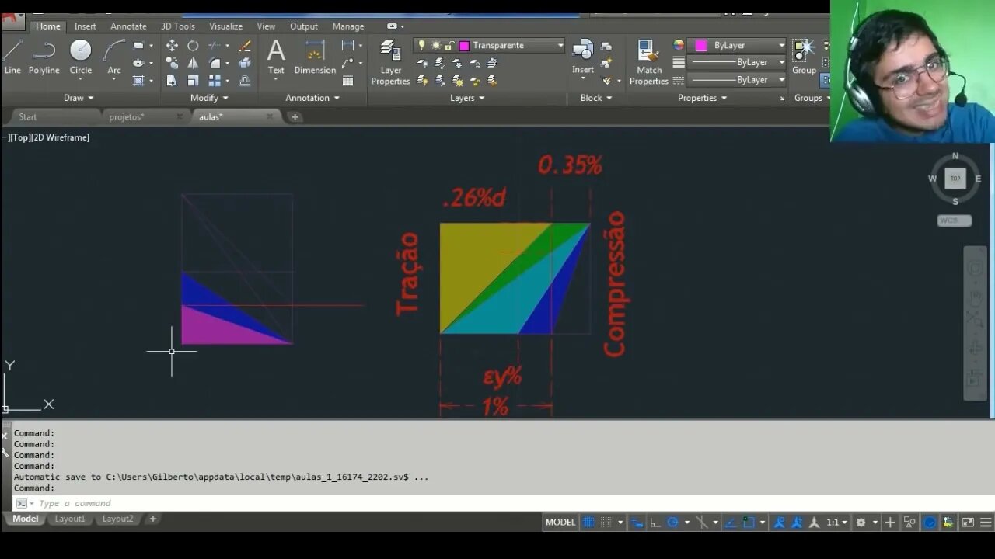This screenshot has height=559, width=995.
Task: Click the Object Color wheel icon
Action: point(679,45)
